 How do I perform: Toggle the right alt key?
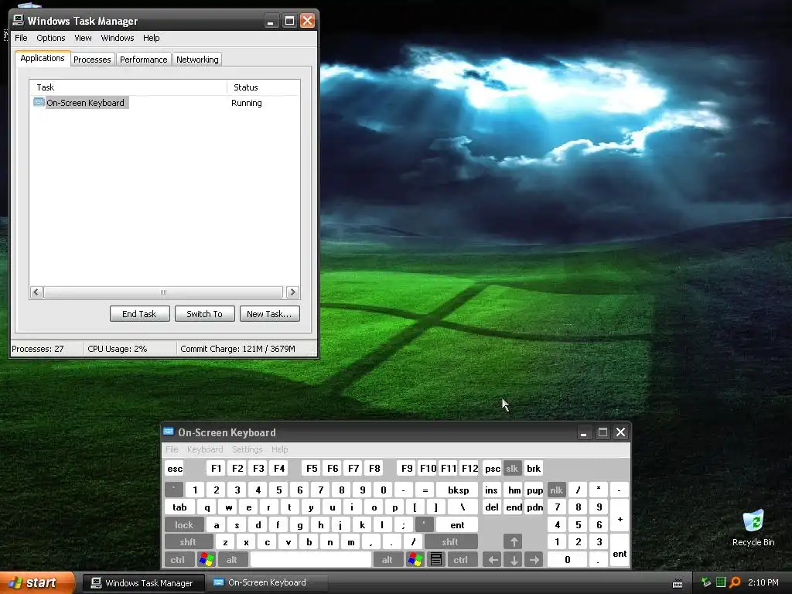click(x=387, y=559)
